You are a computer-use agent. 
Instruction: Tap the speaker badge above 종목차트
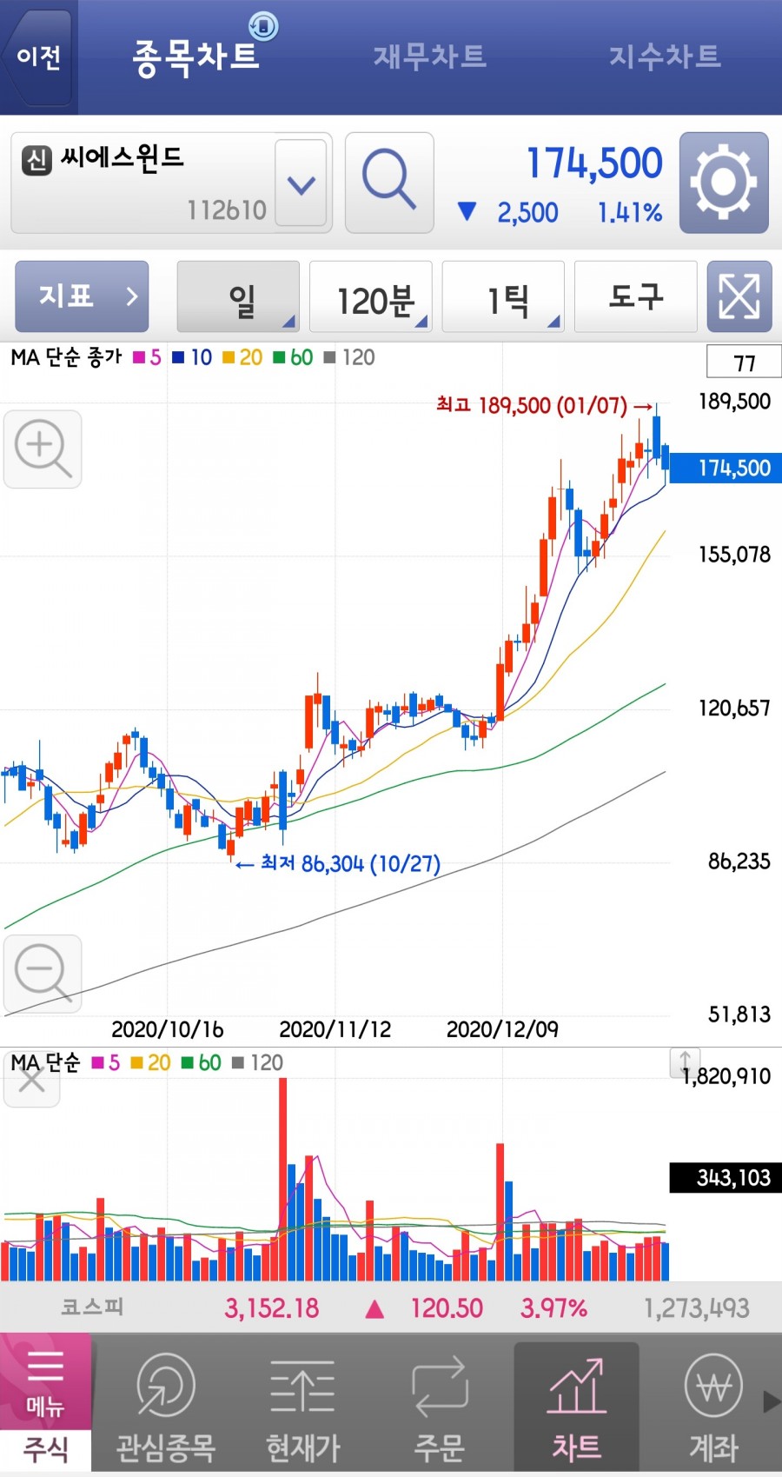(263, 26)
